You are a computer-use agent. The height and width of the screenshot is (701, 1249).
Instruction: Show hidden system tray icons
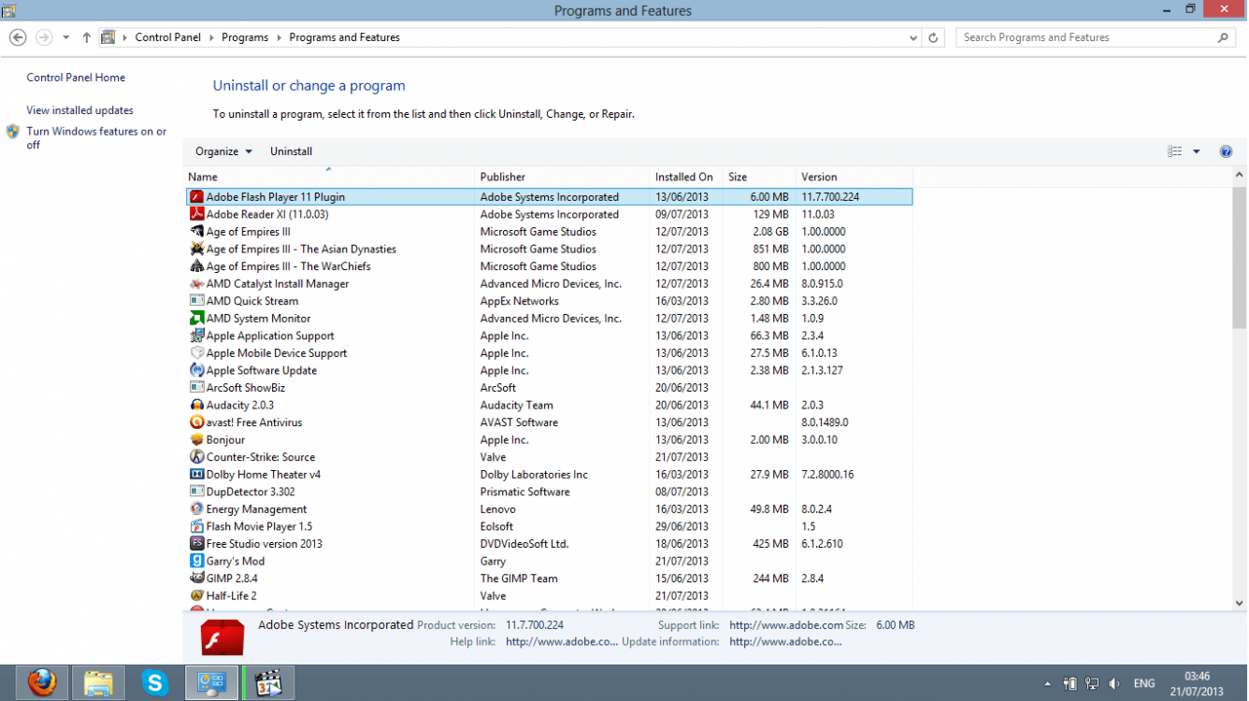[1047, 684]
